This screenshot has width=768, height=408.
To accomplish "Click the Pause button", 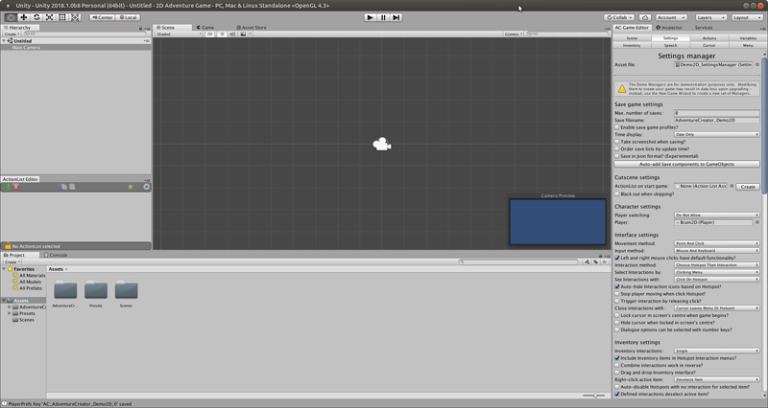I will (383, 17).
